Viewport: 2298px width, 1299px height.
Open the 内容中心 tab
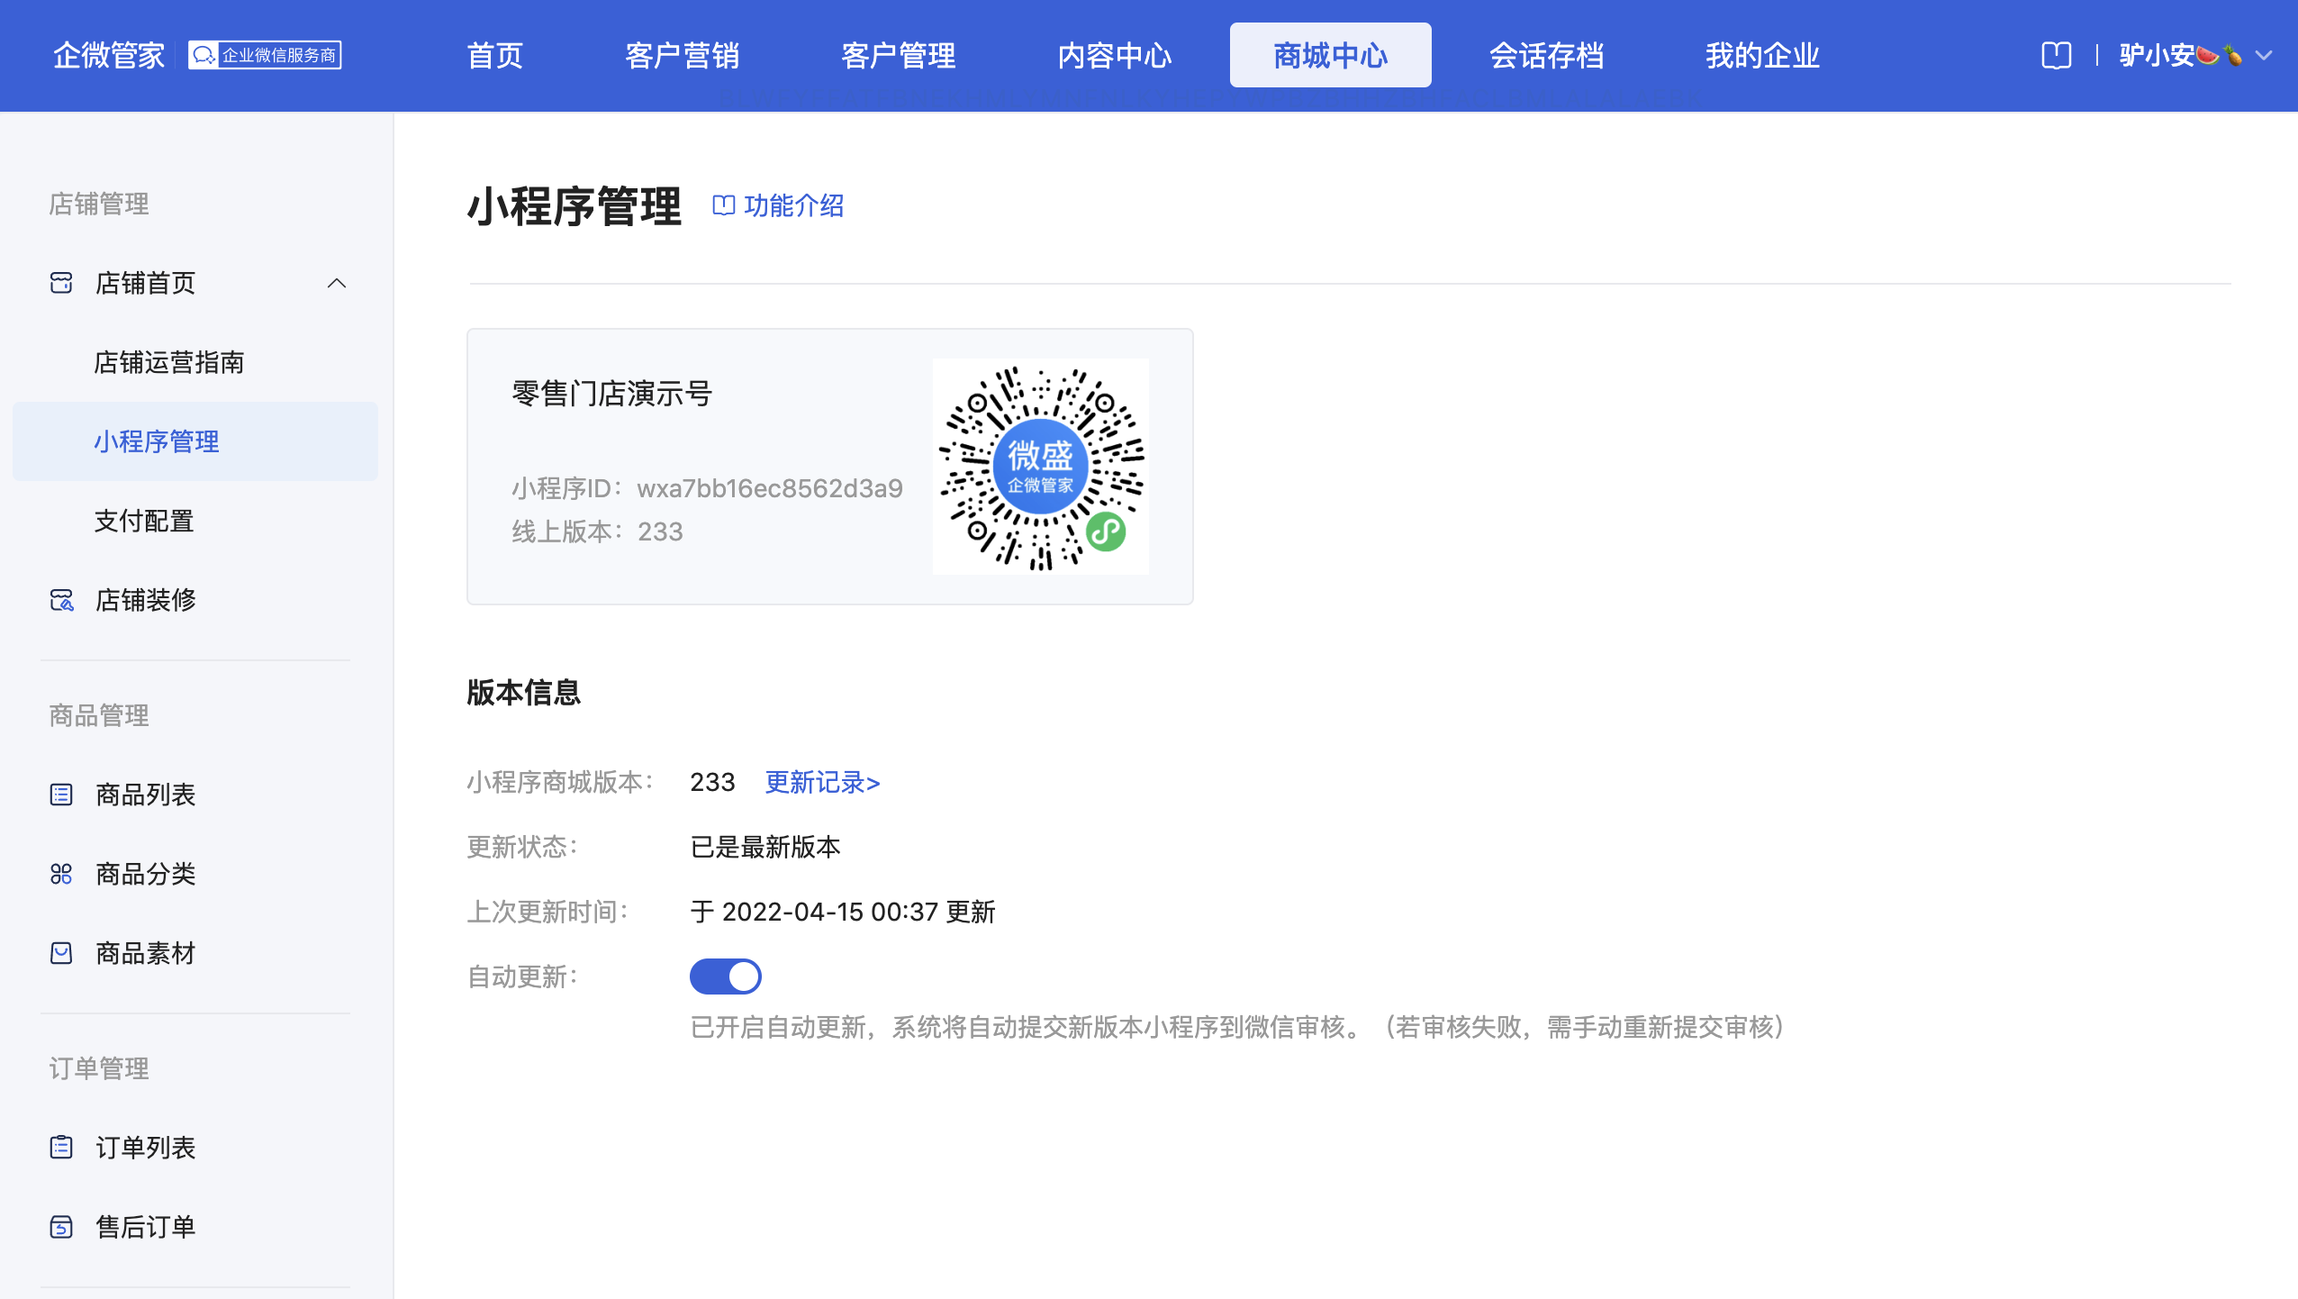pyautogui.click(x=1115, y=56)
